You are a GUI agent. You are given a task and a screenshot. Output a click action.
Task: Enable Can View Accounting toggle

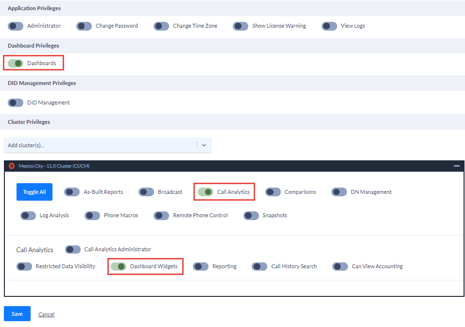[x=340, y=266]
